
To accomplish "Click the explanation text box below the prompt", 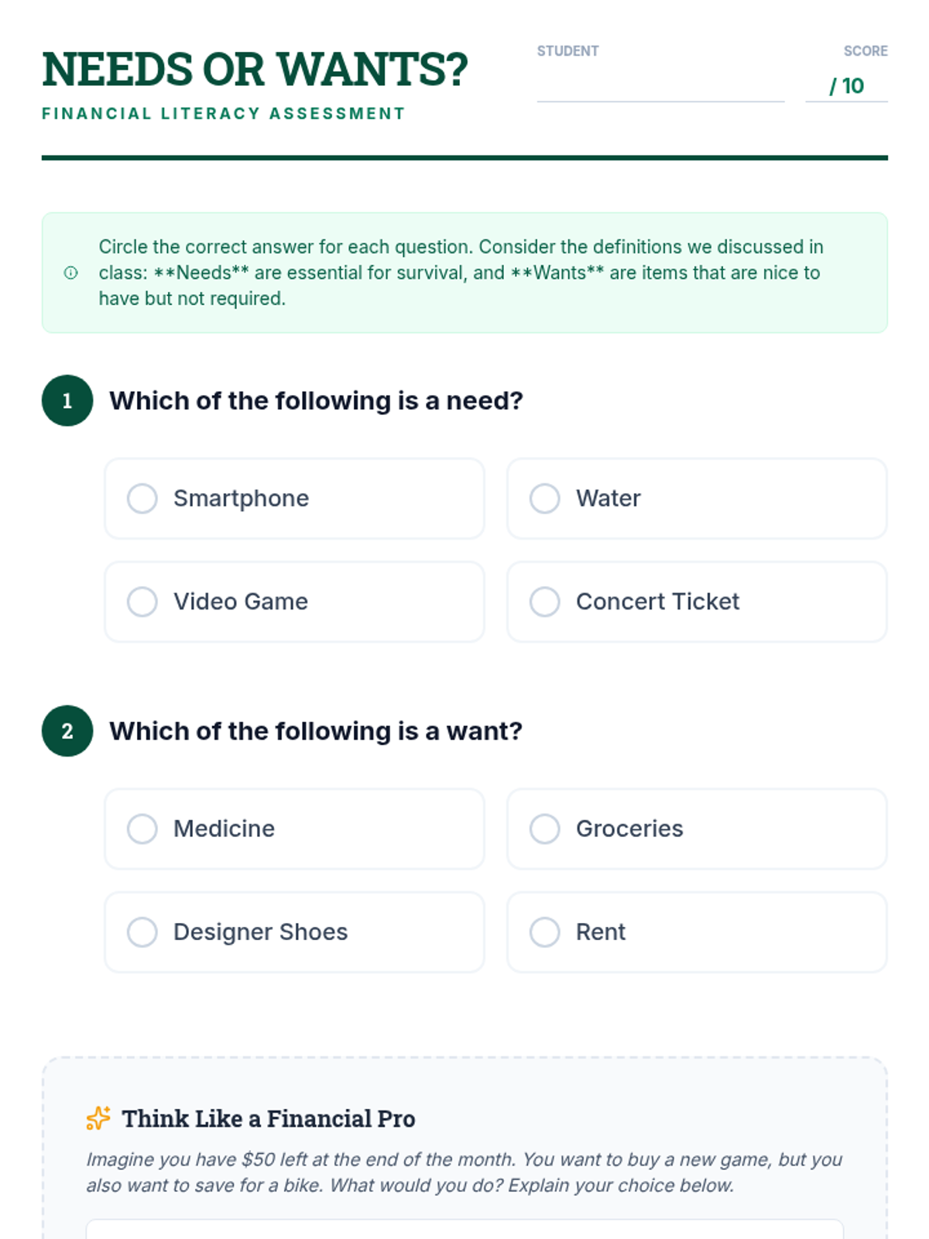I will point(464,1230).
